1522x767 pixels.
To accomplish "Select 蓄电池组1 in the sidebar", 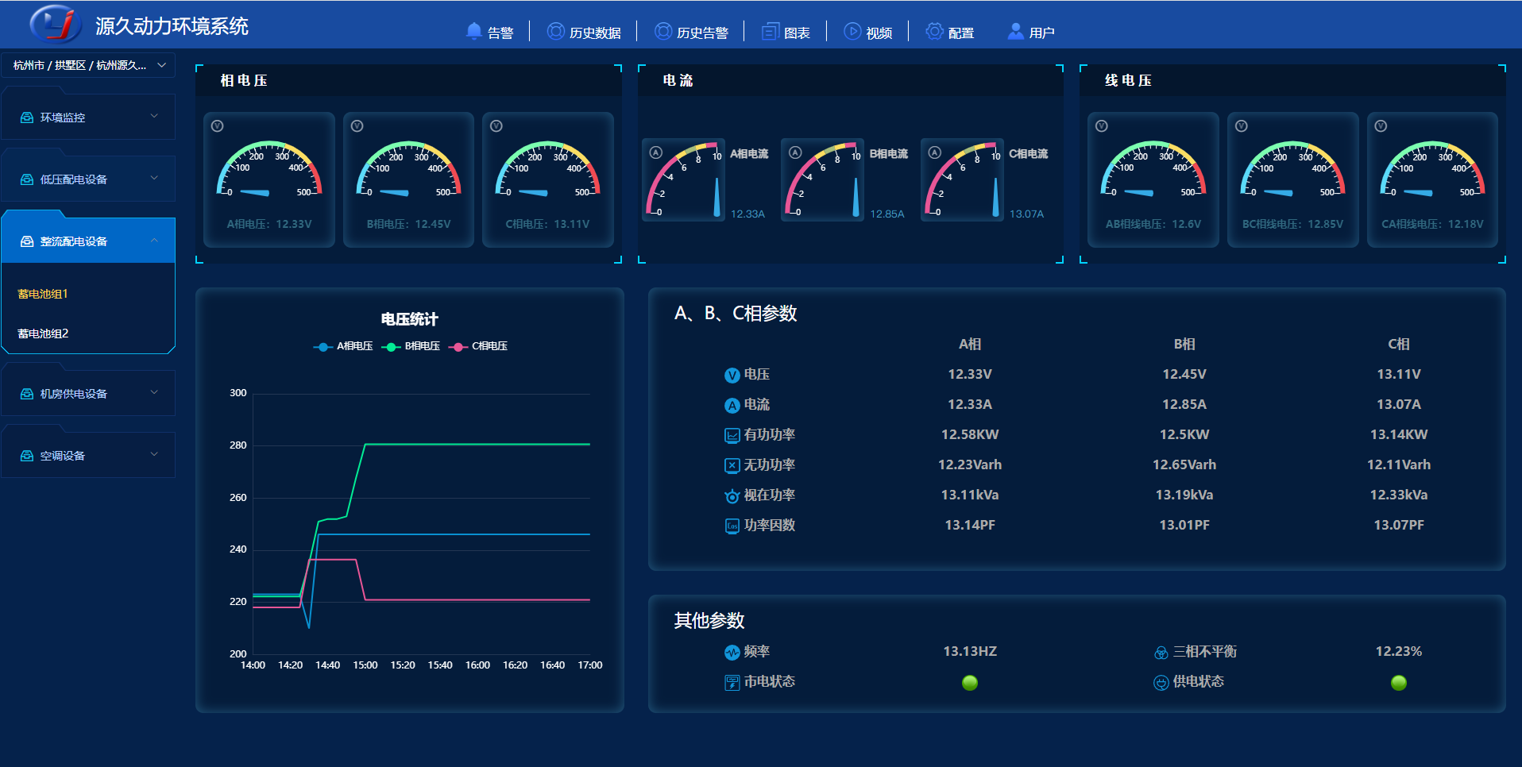I will point(43,294).
